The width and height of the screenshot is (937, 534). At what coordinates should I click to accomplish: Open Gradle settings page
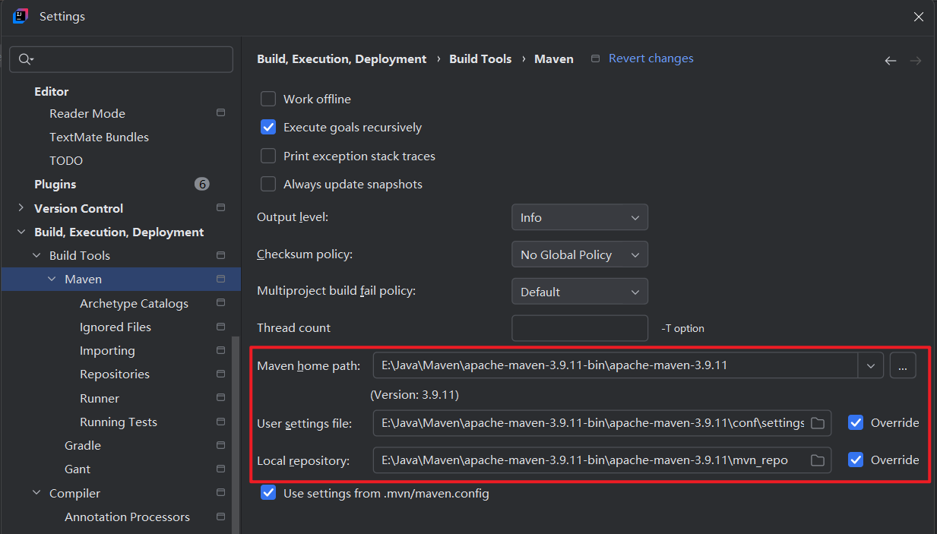(x=83, y=445)
